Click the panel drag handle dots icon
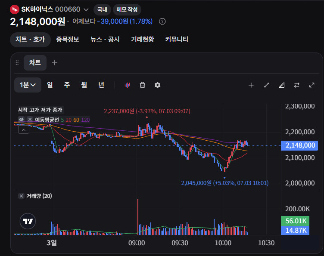 (x=17, y=63)
